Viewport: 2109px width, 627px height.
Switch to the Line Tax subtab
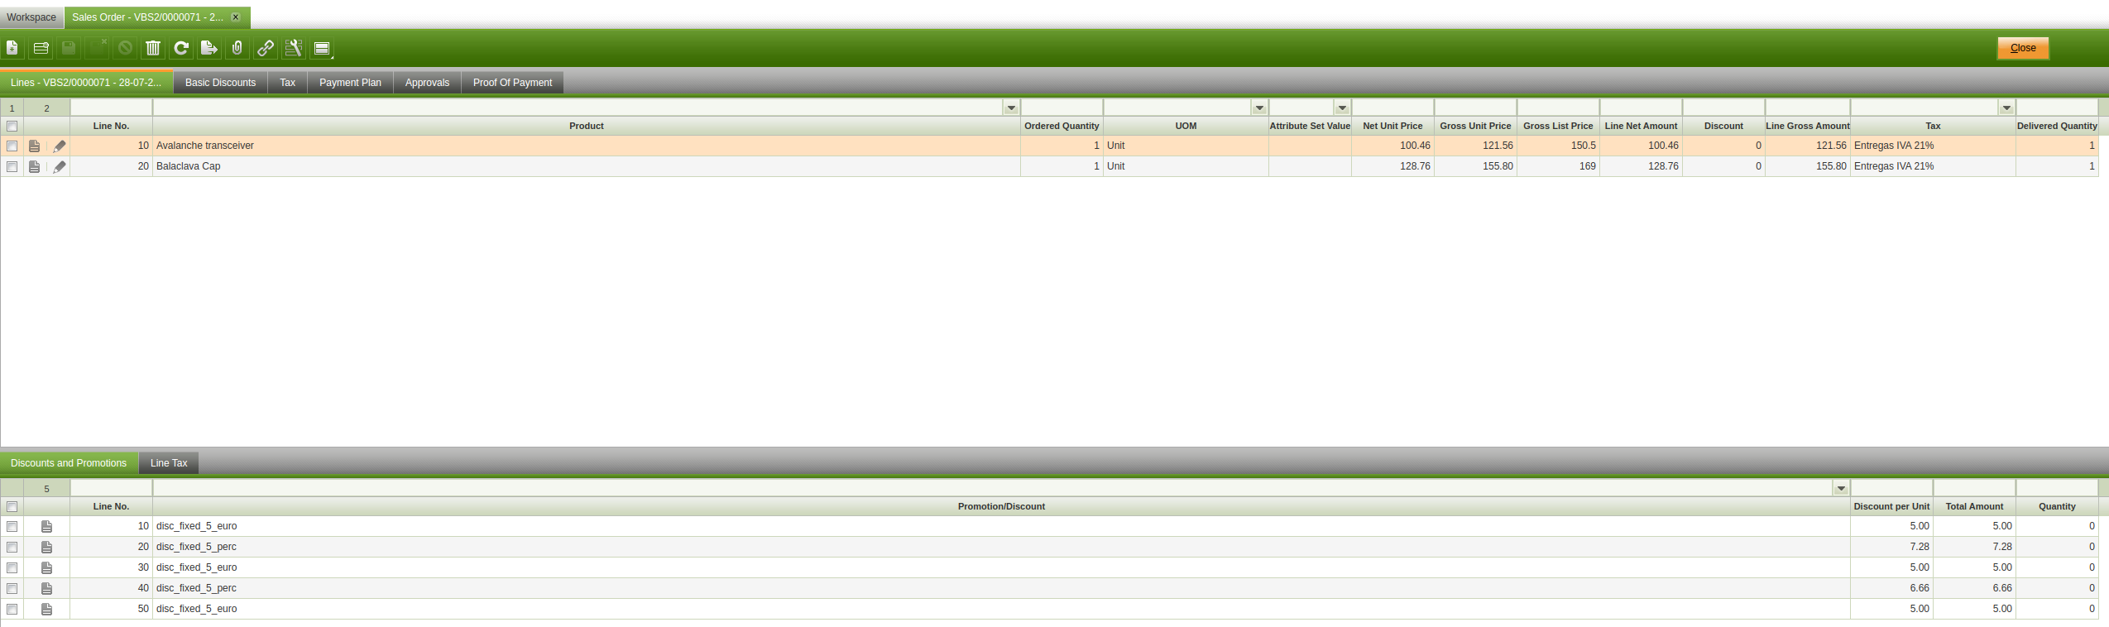click(169, 463)
